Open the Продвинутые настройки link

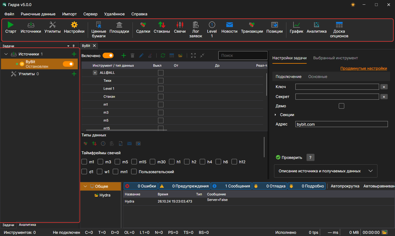click(x=364, y=68)
